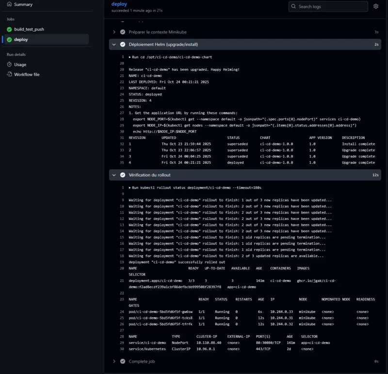Viewport: 388px width, 374px height.
Task: Click the Summary home icon
Action: point(9,4)
